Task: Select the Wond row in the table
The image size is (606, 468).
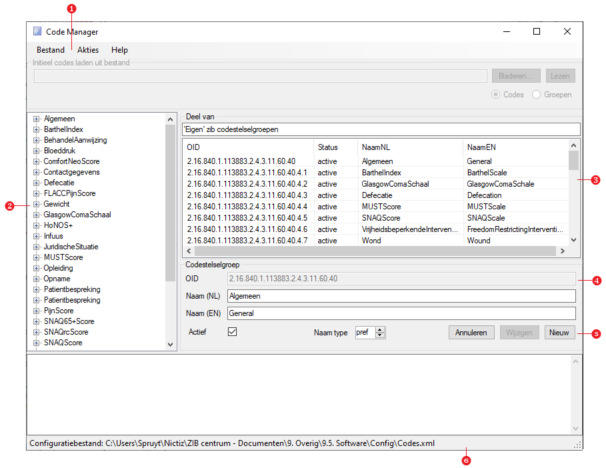Action: pos(371,241)
